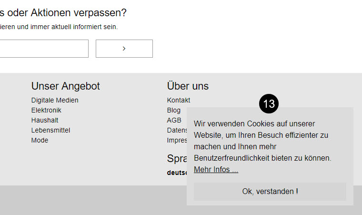Click the newsletter email input field

pyautogui.click(x=44, y=49)
